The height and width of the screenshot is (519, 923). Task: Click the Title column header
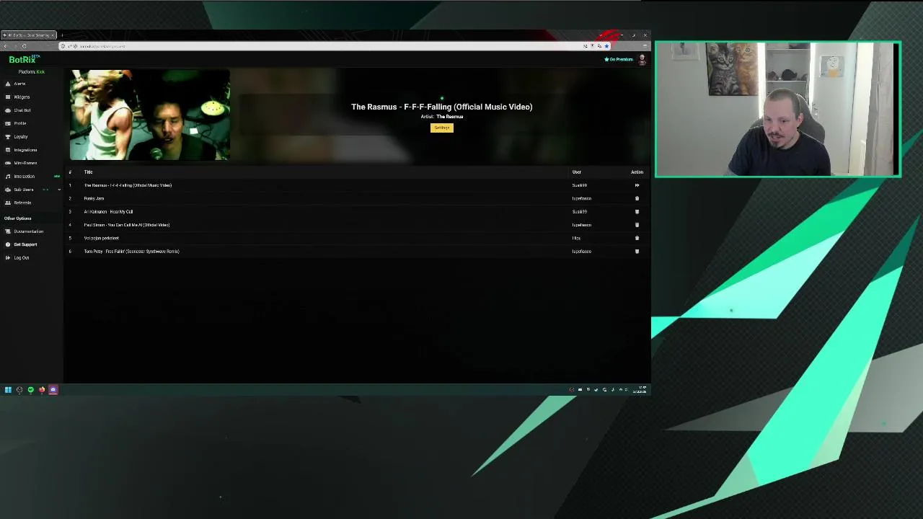[88, 172]
